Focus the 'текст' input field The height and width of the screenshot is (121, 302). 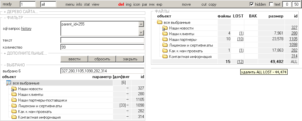[102, 40]
